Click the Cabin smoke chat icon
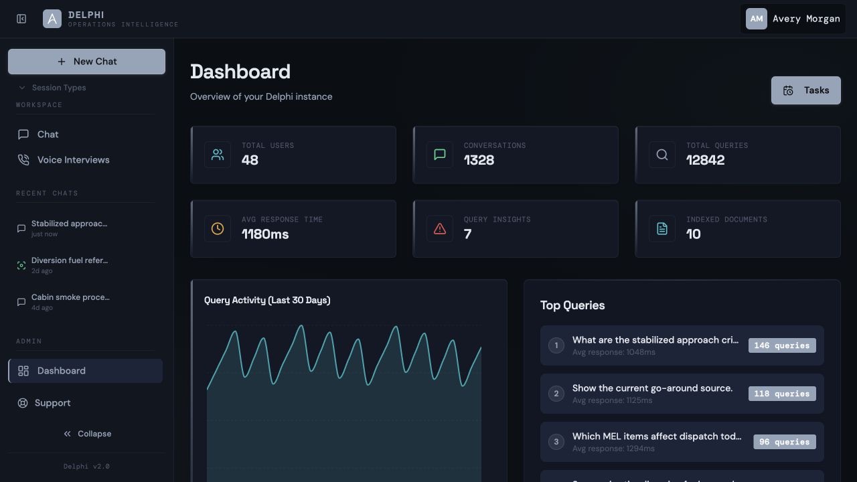Image resolution: width=857 pixels, height=482 pixels. click(x=21, y=302)
